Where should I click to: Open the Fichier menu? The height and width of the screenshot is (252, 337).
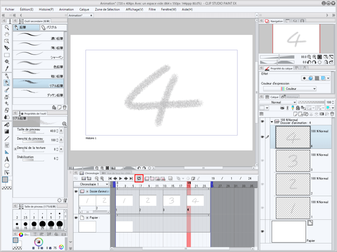tap(9, 9)
